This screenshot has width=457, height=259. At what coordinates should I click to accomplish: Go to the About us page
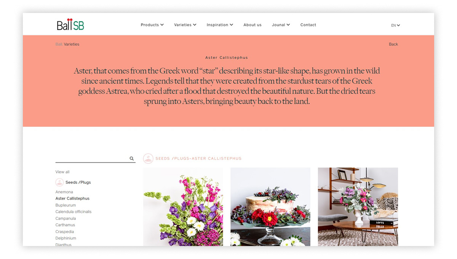click(x=252, y=25)
